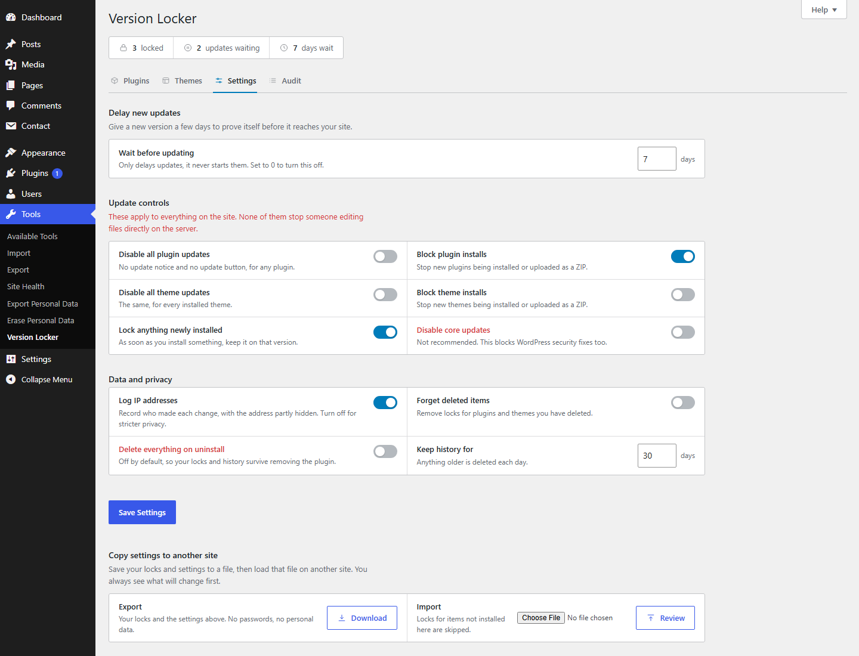
Task: Click the pause icon beside updates waiting
Action: coord(188,48)
